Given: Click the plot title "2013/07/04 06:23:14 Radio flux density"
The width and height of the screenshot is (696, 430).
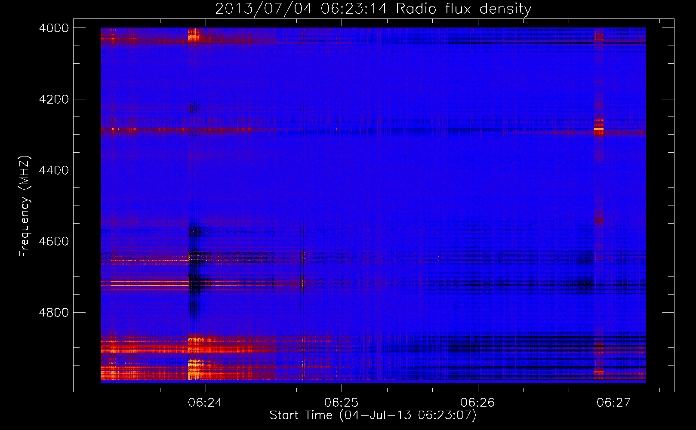Looking at the screenshot, I should pos(373,9).
